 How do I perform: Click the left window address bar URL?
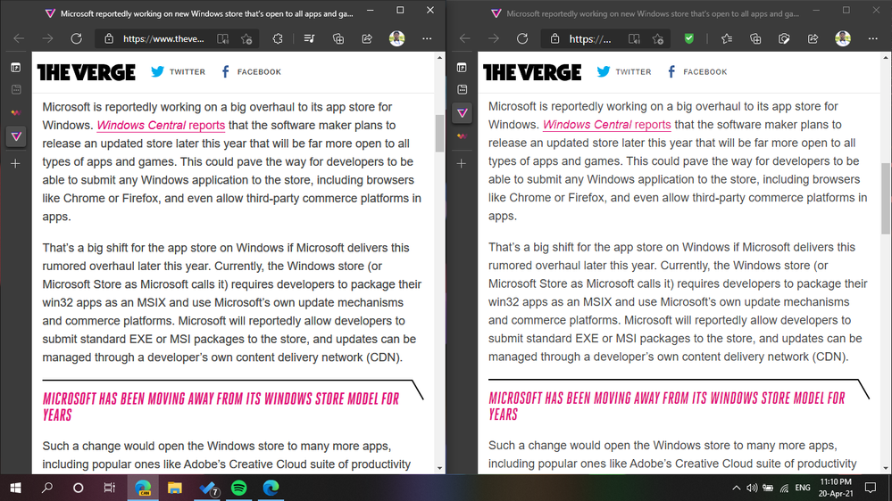163,38
